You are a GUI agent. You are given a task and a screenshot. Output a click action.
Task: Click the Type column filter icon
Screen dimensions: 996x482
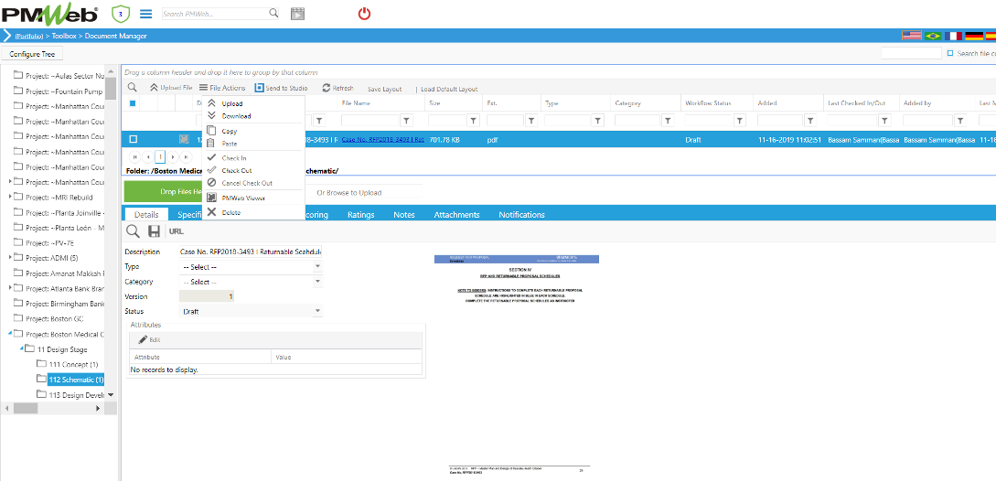tap(598, 120)
